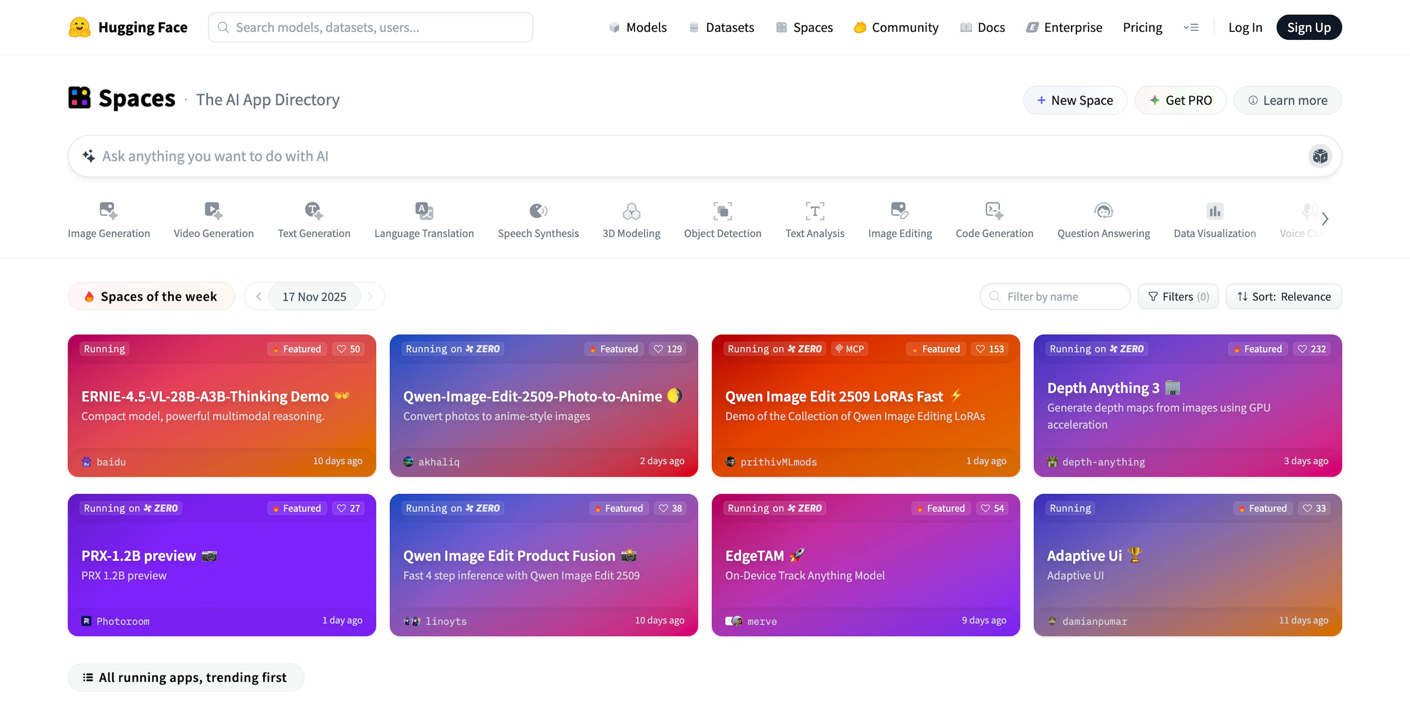Select the Code Generation icon

(x=994, y=211)
